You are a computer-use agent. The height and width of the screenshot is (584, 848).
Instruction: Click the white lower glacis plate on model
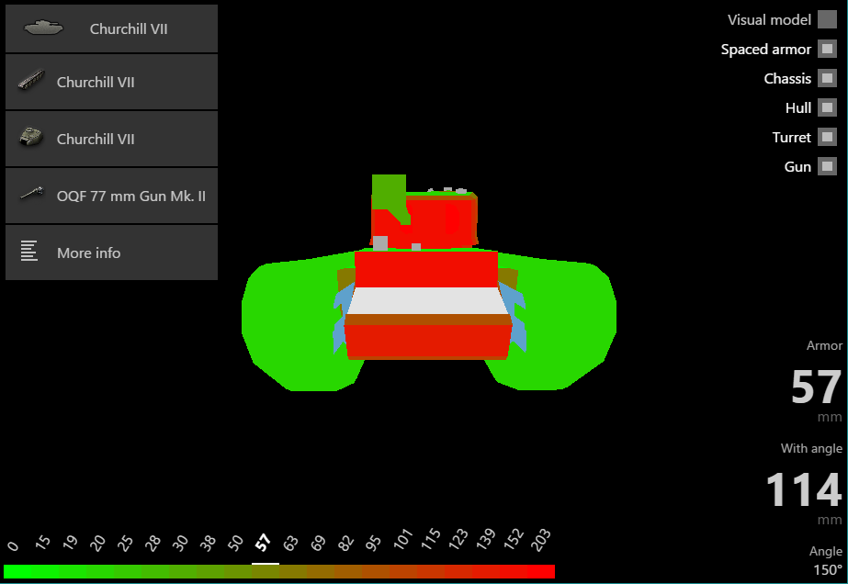click(x=428, y=300)
